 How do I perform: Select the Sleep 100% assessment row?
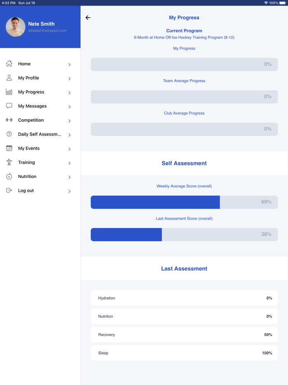pos(184,353)
